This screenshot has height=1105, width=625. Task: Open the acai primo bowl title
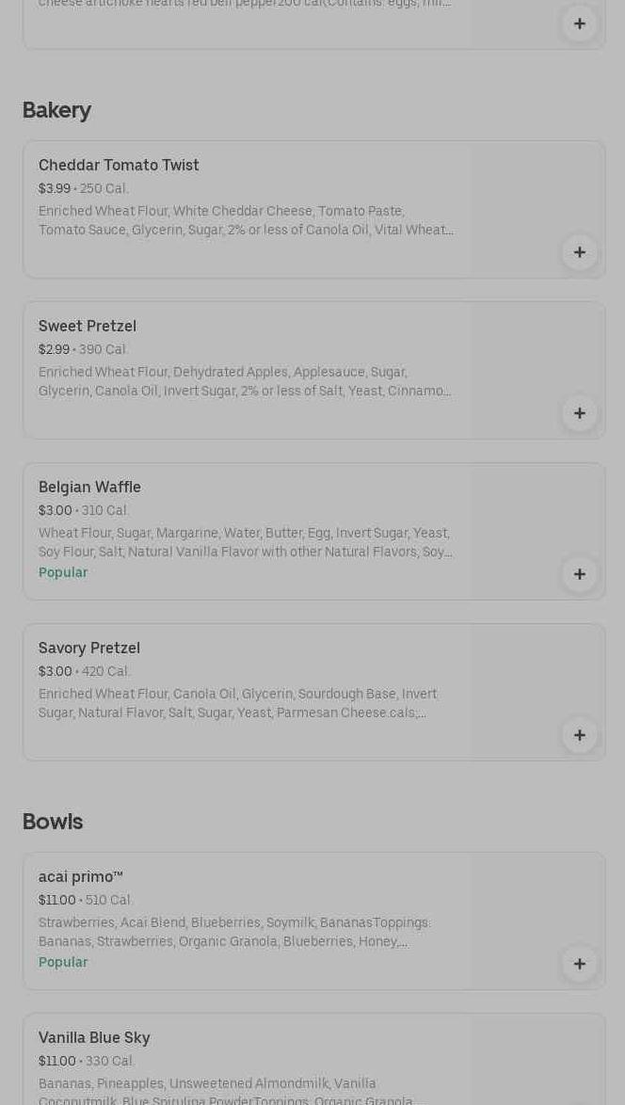click(81, 876)
